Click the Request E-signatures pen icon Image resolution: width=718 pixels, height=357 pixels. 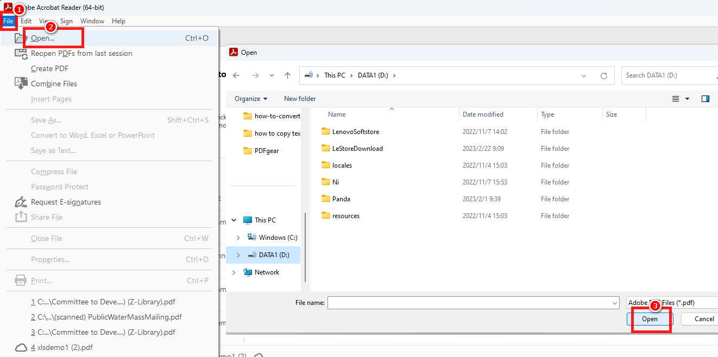coord(21,201)
